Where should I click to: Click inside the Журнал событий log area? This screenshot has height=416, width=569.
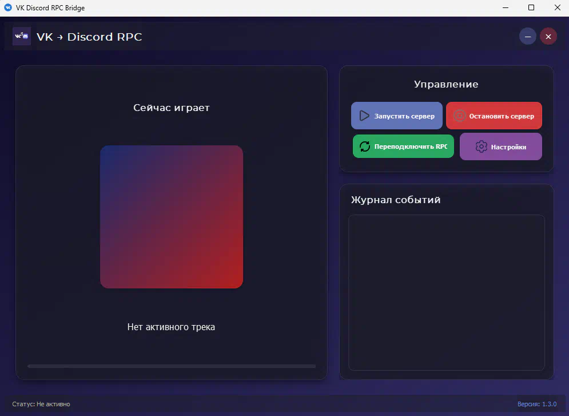coord(447,292)
